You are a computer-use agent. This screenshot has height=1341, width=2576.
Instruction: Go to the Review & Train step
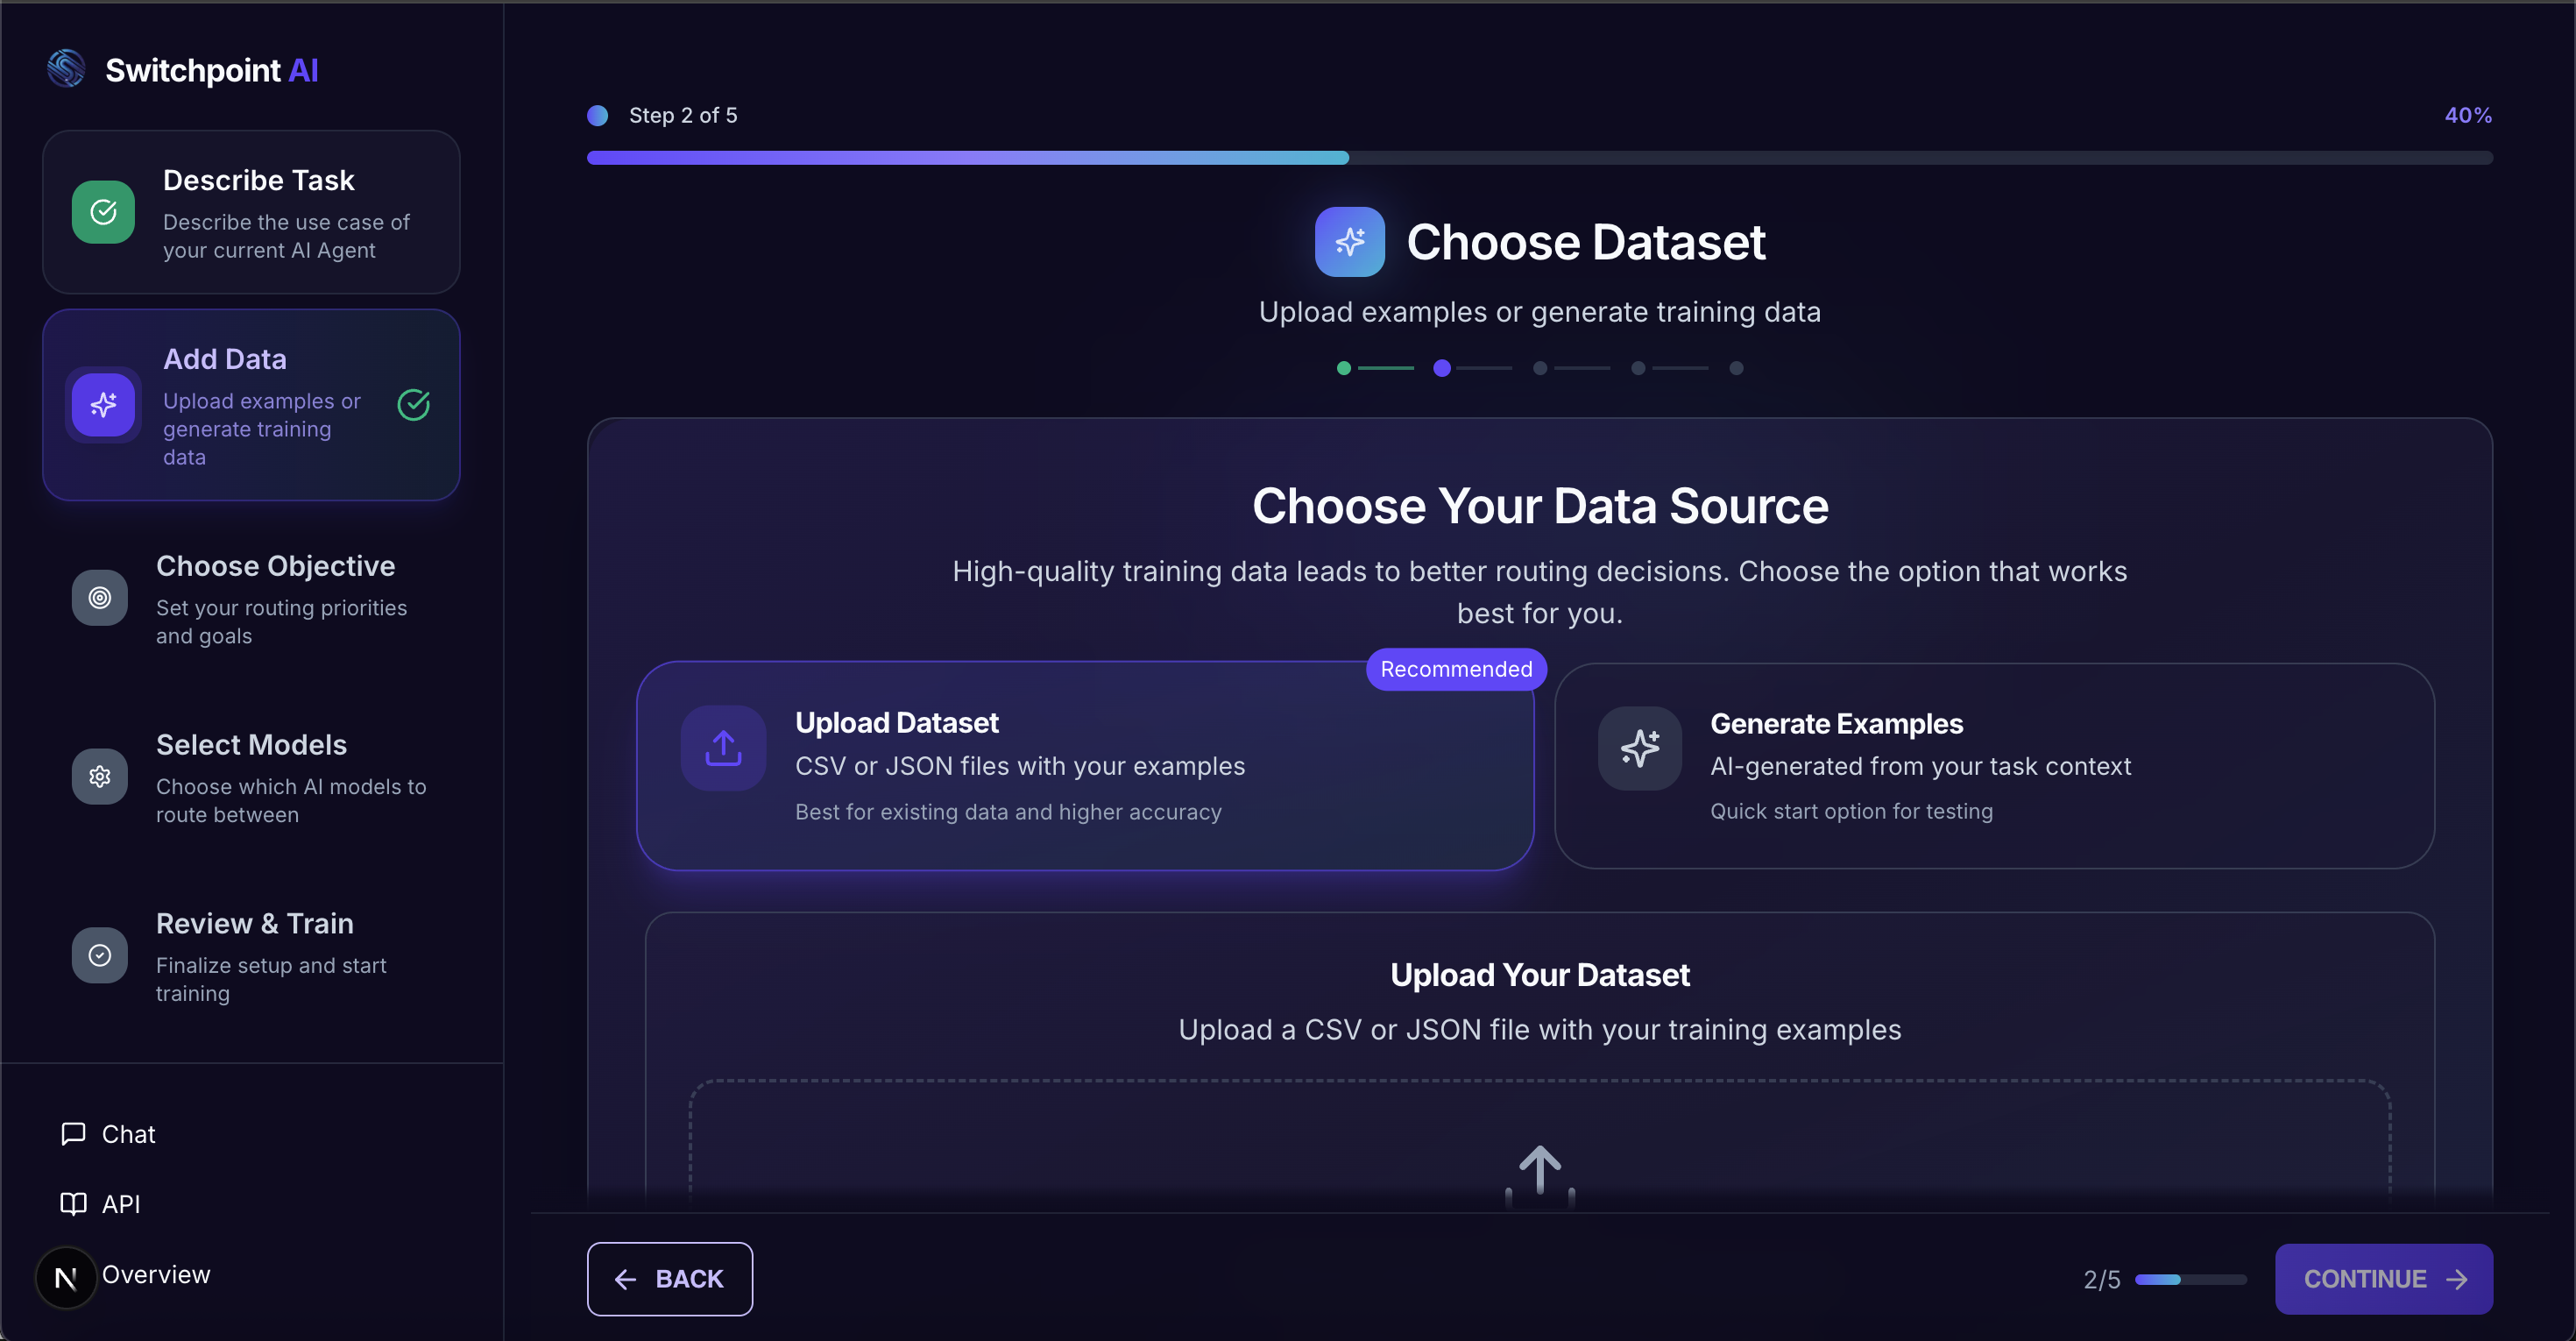251,956
